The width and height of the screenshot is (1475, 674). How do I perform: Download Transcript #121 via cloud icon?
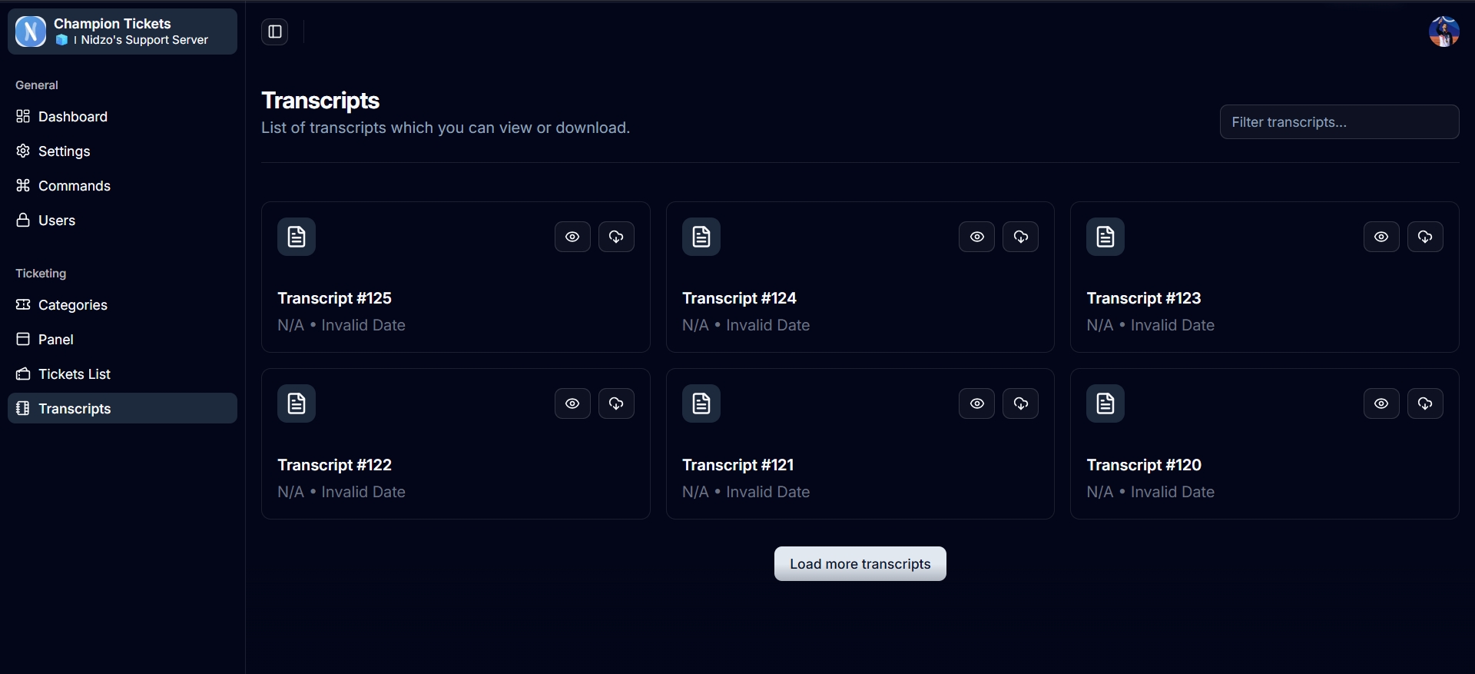[1020, 403]
